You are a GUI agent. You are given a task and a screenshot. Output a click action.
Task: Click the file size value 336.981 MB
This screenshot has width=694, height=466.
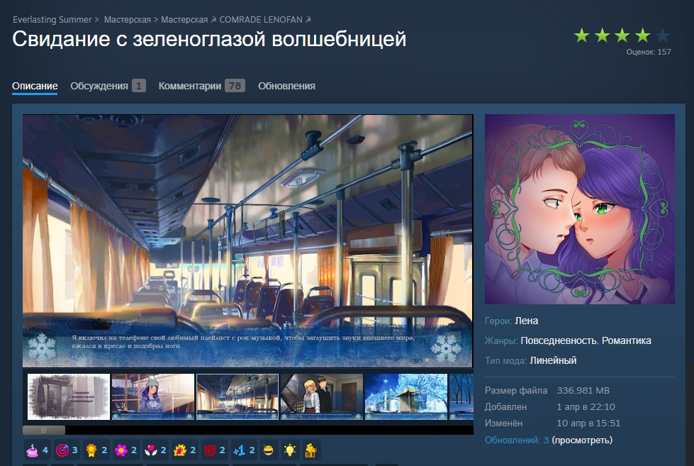tap(583, 391)
